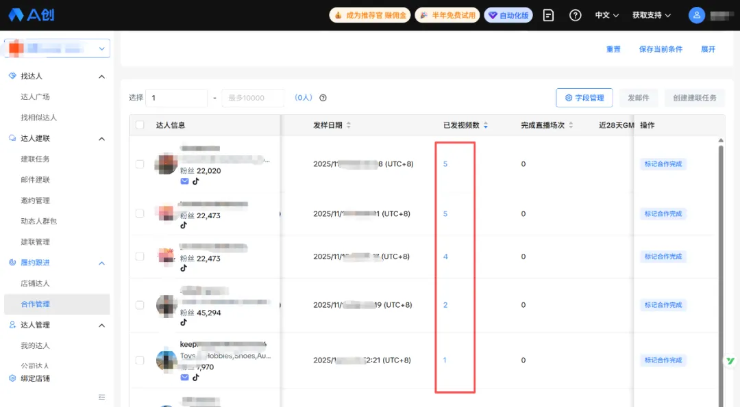Click 标记合作完成 for 45,294 fans row

coord(663,305)
